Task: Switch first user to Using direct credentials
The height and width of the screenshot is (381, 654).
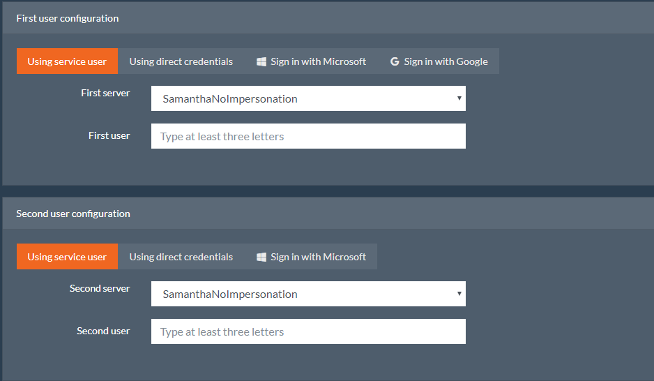Action: [181, 61]
